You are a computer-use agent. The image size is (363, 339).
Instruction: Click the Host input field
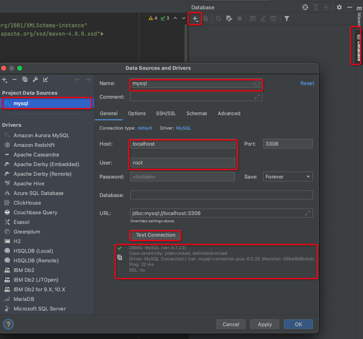tap(183, 144)
